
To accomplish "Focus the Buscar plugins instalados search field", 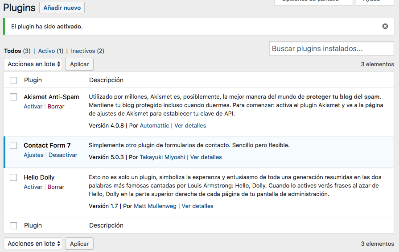I will [331, 49].
